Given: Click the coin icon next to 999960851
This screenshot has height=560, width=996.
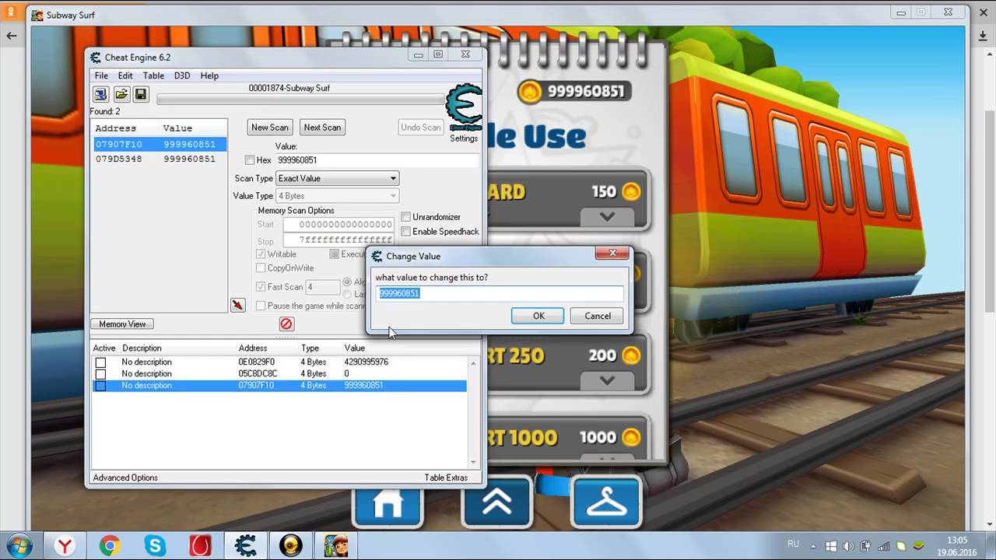Looking at the screenshot, I should [x=530, y=92].
